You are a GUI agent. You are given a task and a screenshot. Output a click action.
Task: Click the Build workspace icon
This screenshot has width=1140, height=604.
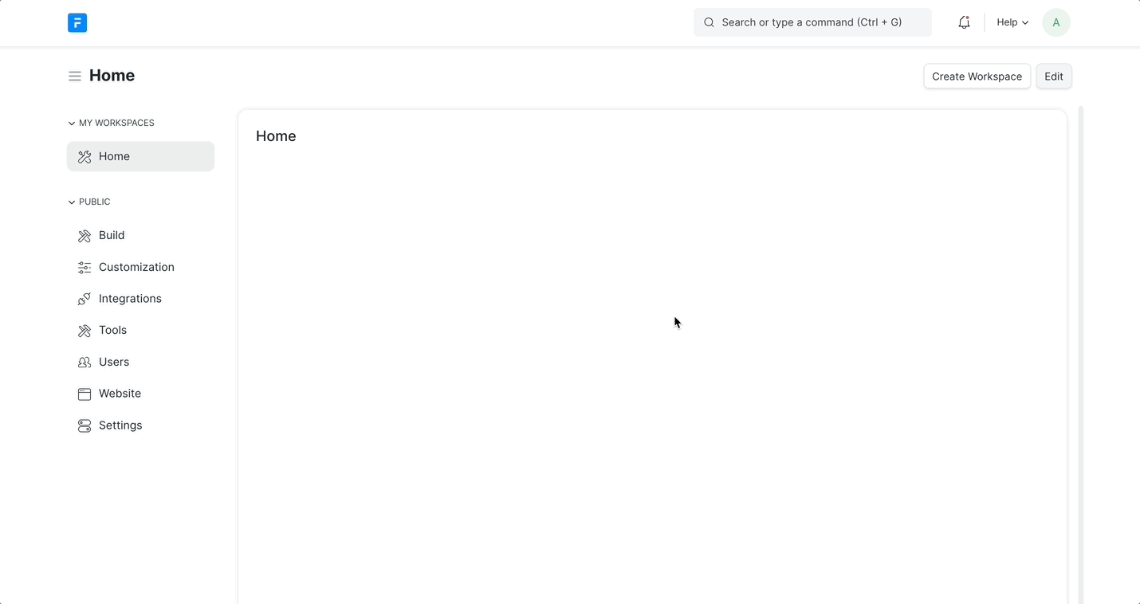click(x=85, y=236)
